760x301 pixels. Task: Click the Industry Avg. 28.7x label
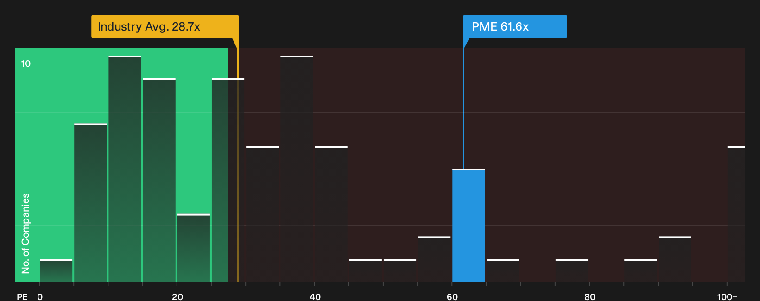(165, 26)
